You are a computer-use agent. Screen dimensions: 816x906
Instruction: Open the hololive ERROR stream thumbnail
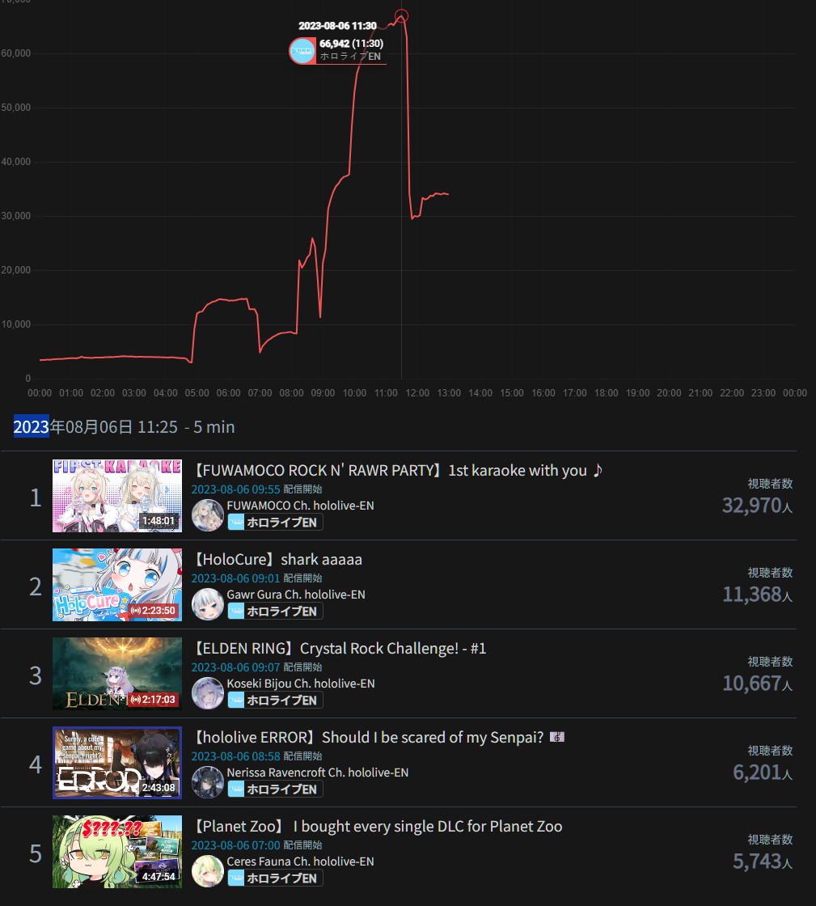pos(117,763)
